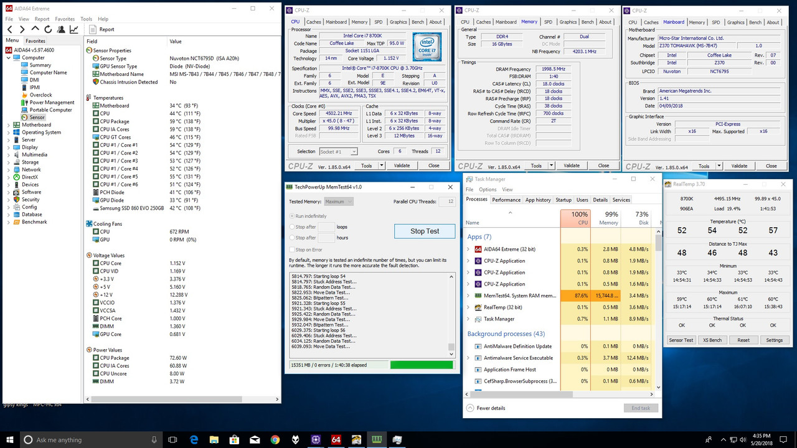Click the Sensor Test button in RealTemp

681,340
